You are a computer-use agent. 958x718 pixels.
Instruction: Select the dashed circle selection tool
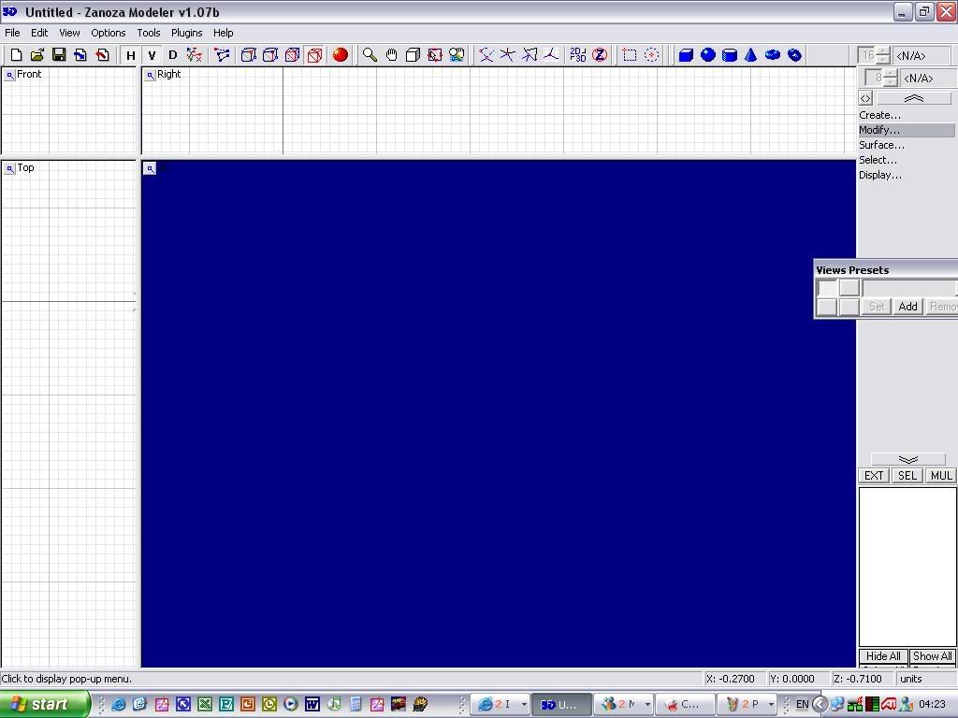[651, 55]
